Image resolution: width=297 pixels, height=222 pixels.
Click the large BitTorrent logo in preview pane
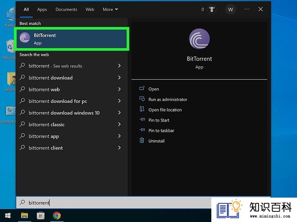click(x=199, y=39)
